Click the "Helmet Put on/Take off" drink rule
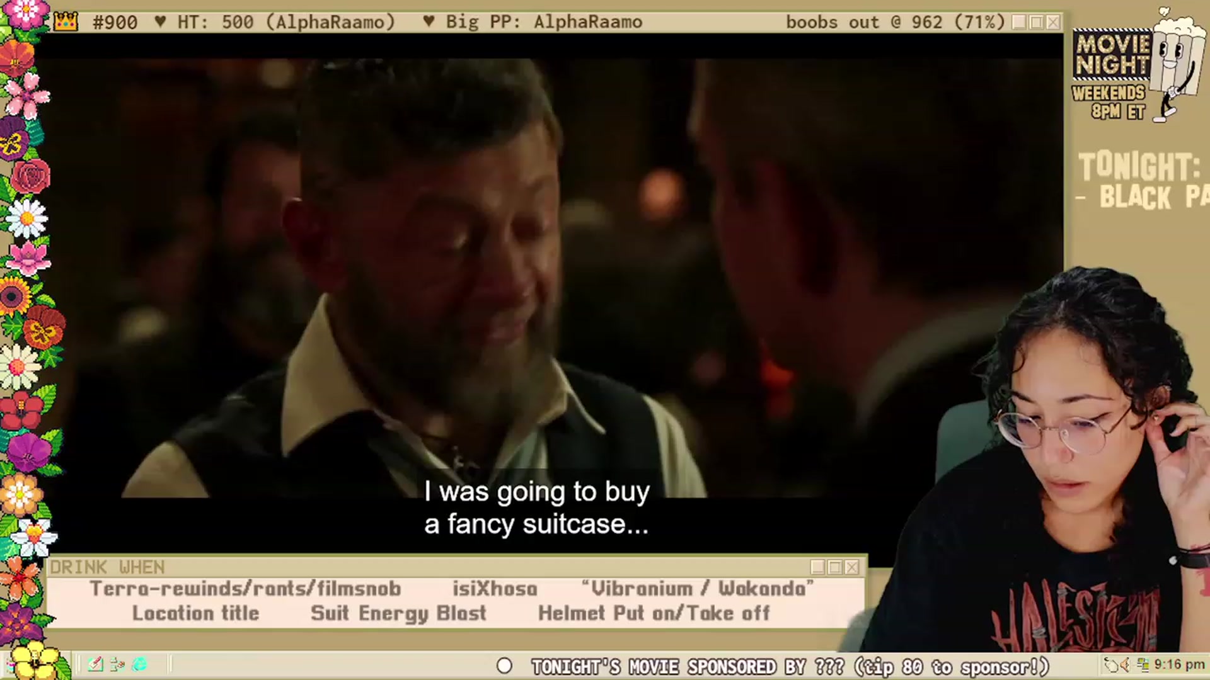 [654, 613]
